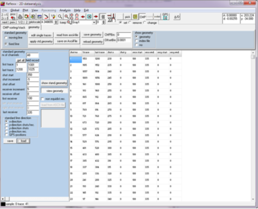The height and width of the screenshot is (209, 258).
Task: Click the print icon in toolbar
Action: (x=20, y=17)
